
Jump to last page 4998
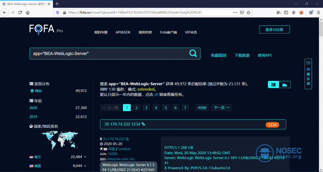[x=202, y=107]
